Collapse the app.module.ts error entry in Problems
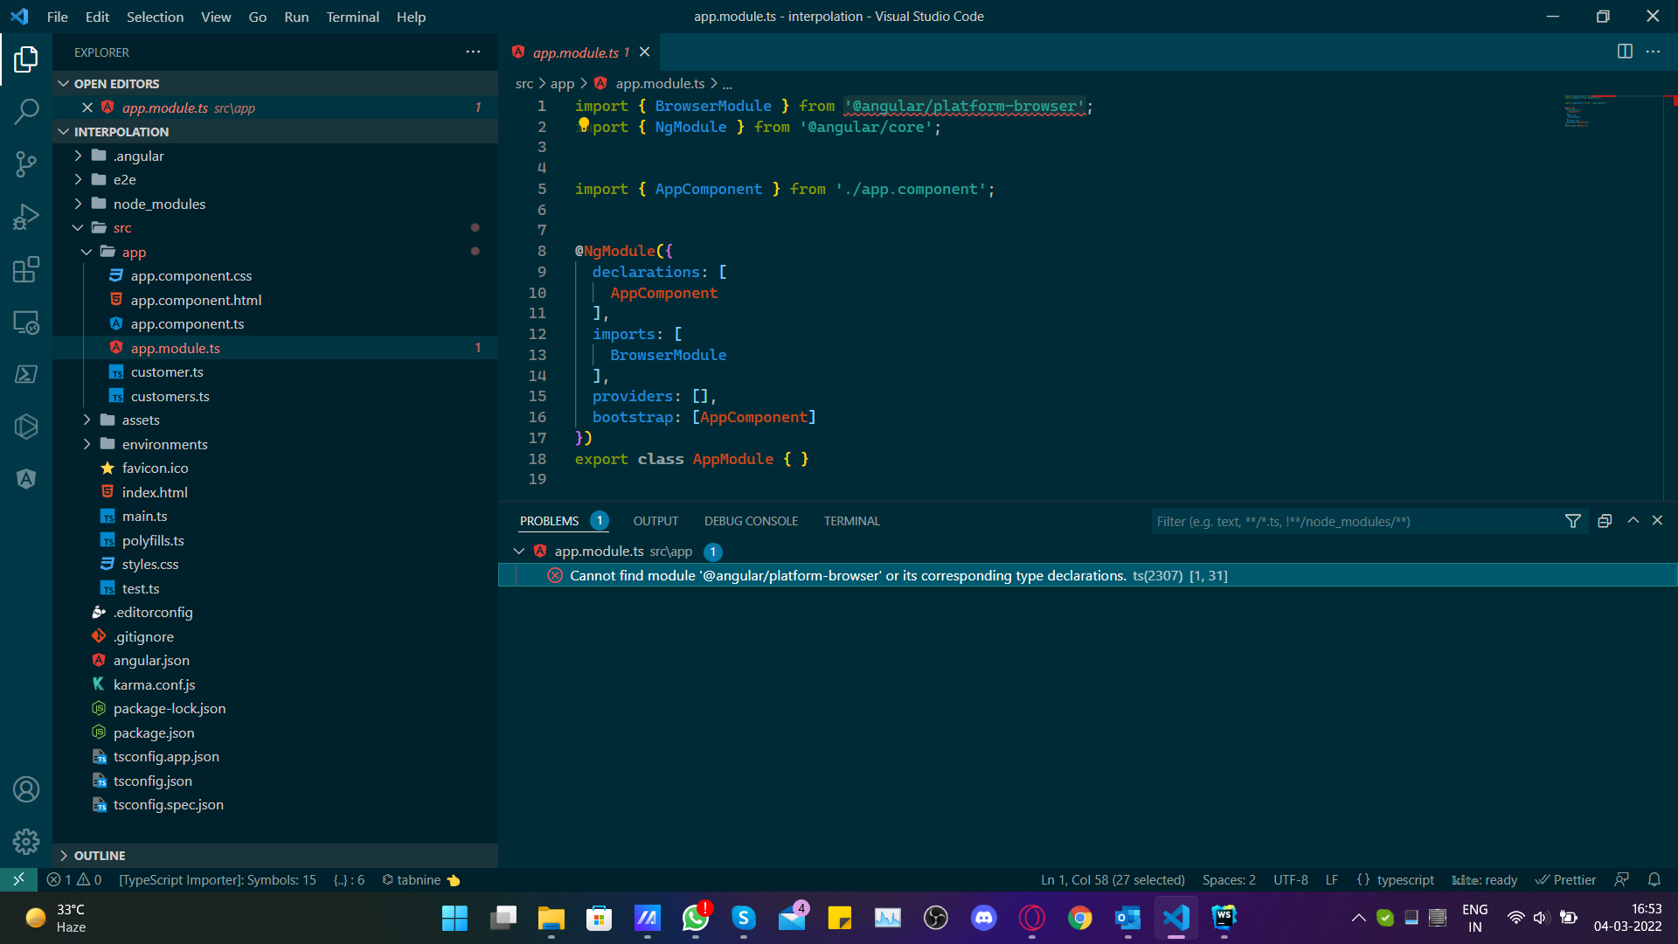 518,551
